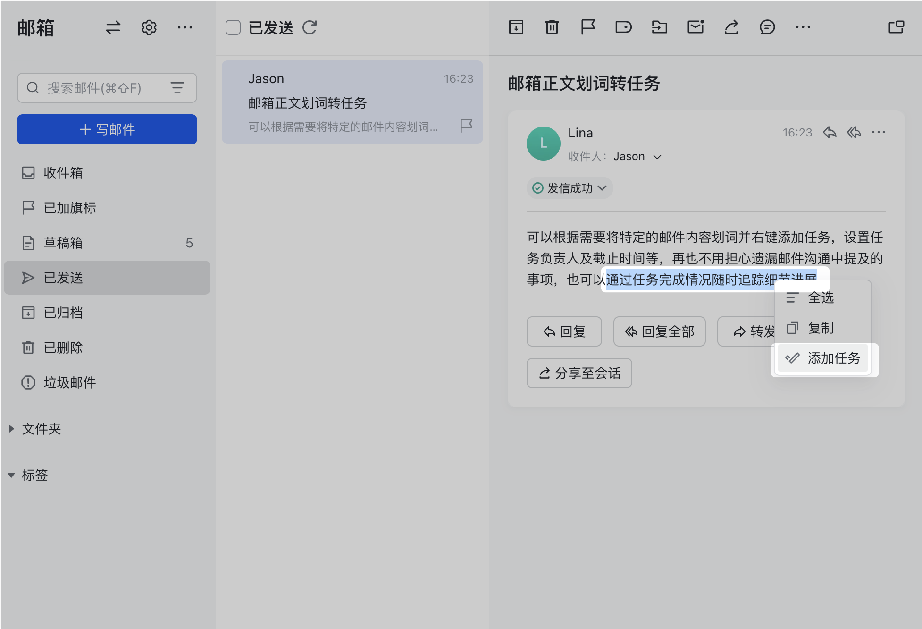Image resolution: width=922 pixels, height=629 pixels.
Task: Click Lina's avatar
Action: (x=544, y=144)
